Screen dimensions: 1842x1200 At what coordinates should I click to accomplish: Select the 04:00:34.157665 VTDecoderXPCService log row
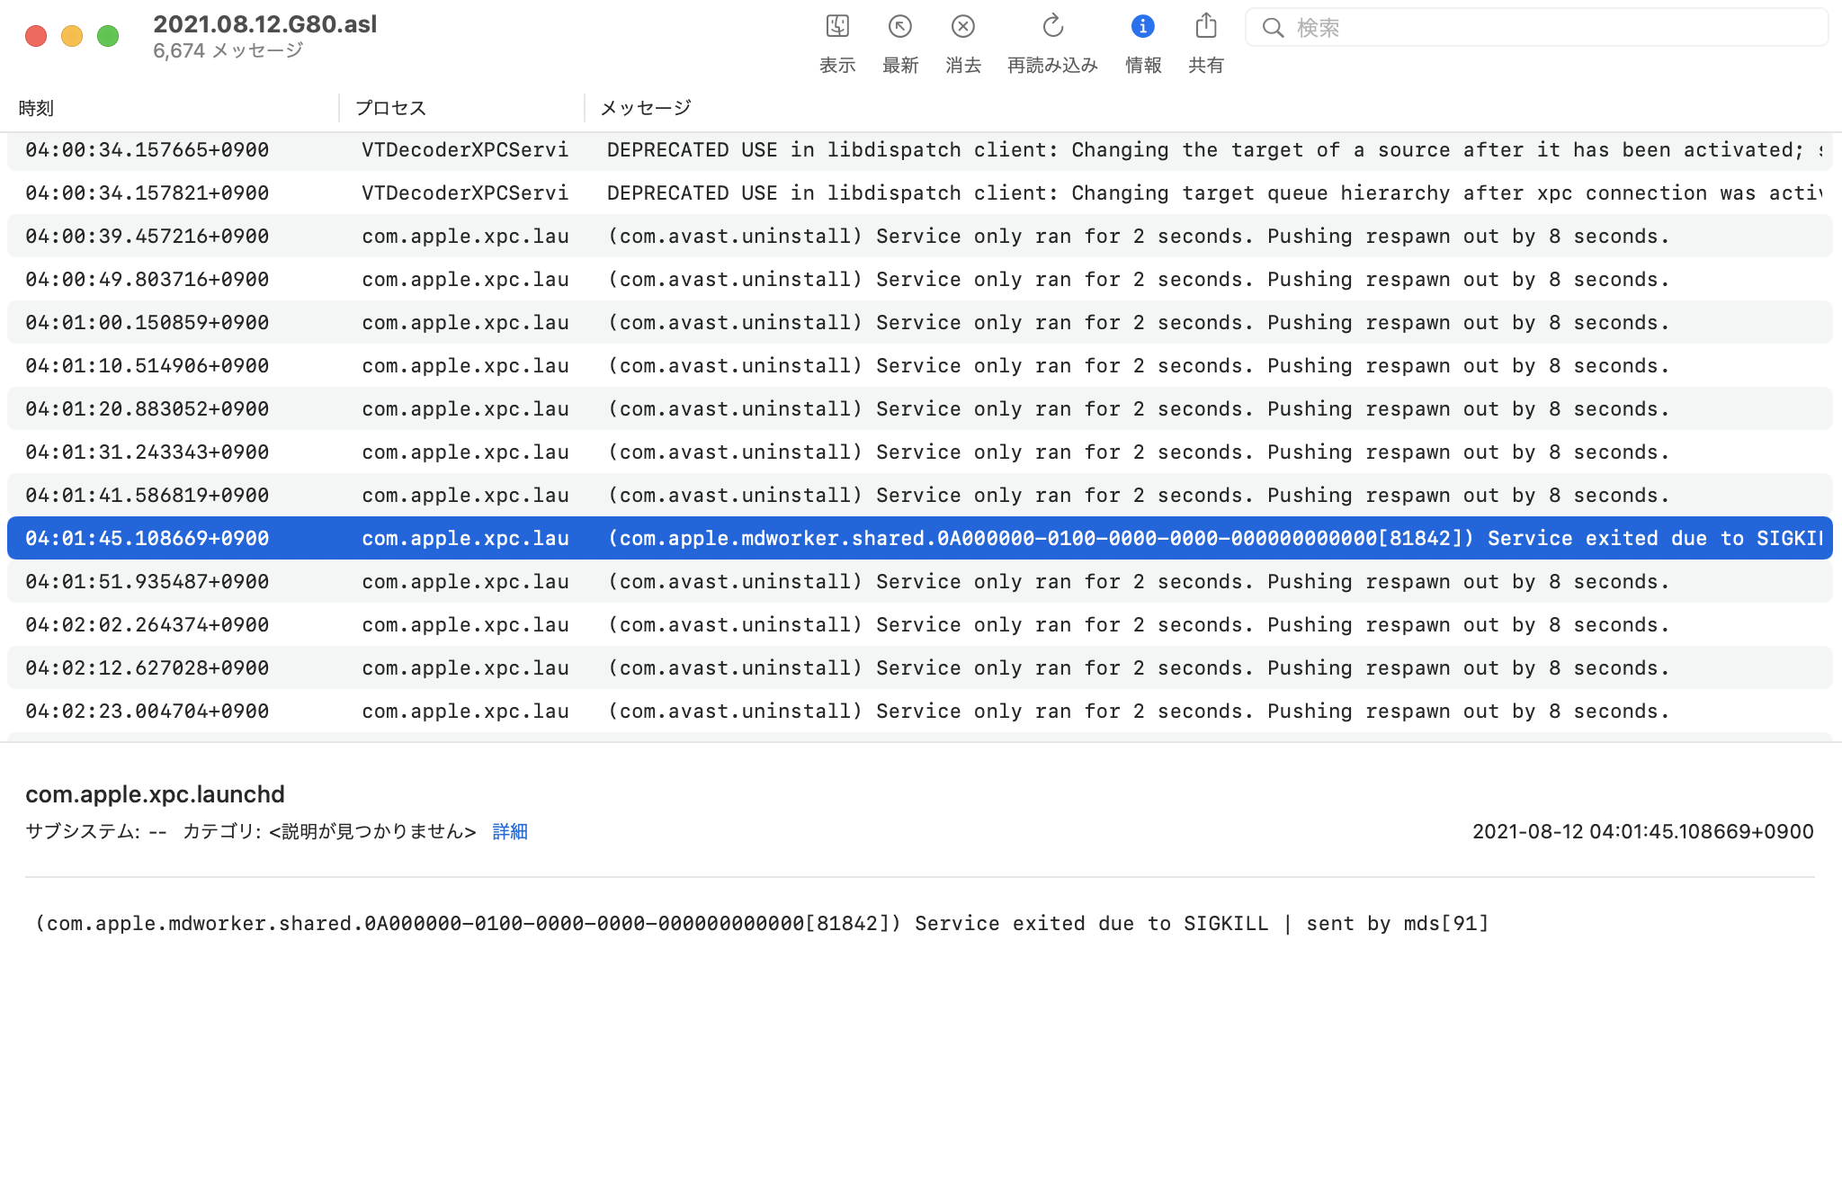coord(919,150)
